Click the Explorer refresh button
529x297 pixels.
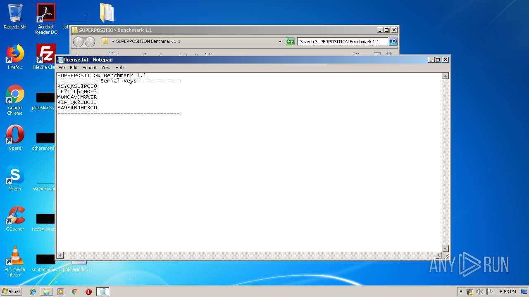[x=290, y=42]
